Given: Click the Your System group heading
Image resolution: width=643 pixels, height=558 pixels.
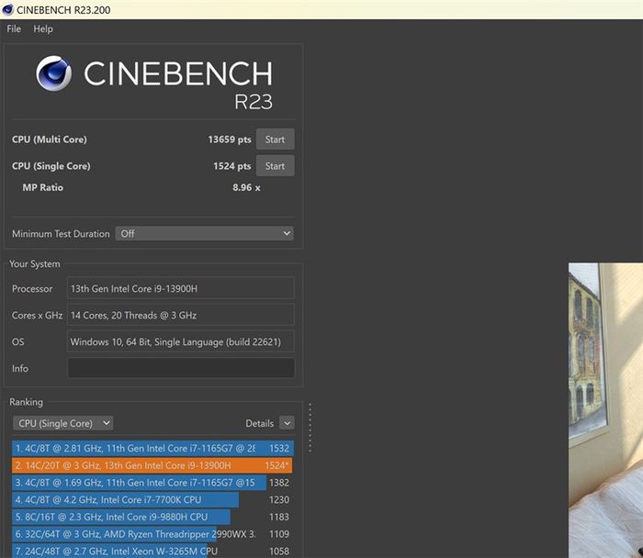Looking at the screenshot, I should point(35,263).
